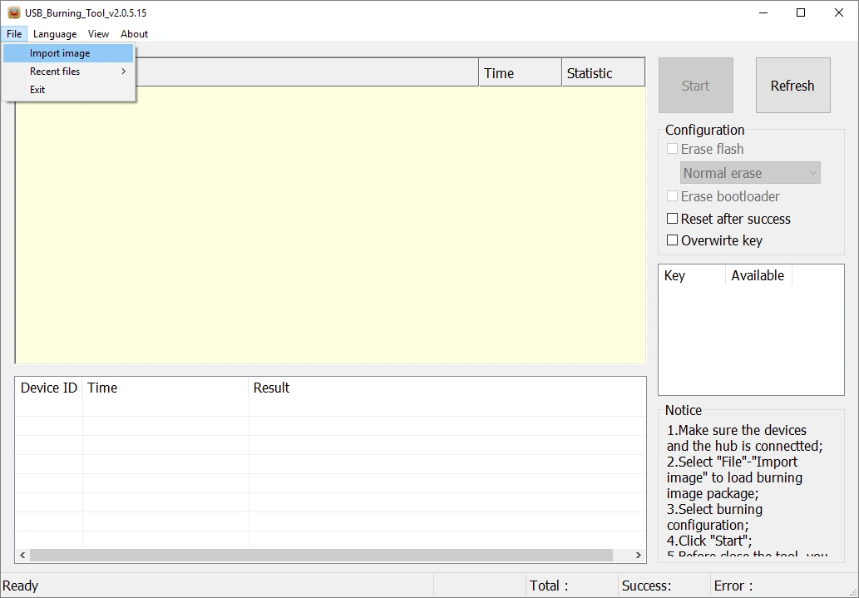Check the "Erase flash" option

coord(672,149)
